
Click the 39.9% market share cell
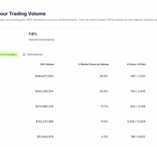[x=104, y=76]
